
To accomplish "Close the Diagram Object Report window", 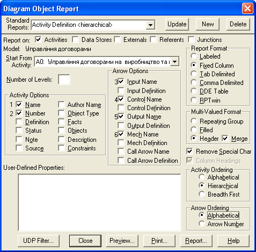I will 247,9.
